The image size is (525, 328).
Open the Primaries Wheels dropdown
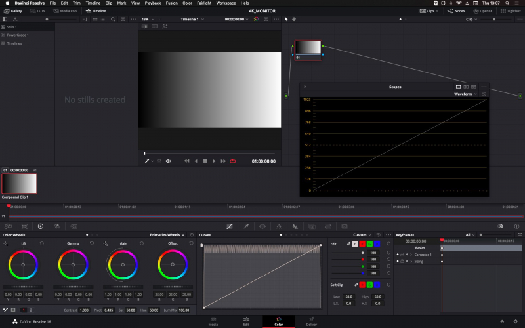pyautogui.click(x=167, y=234)
